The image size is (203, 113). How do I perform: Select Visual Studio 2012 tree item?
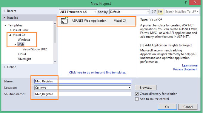tap(35, 49)
